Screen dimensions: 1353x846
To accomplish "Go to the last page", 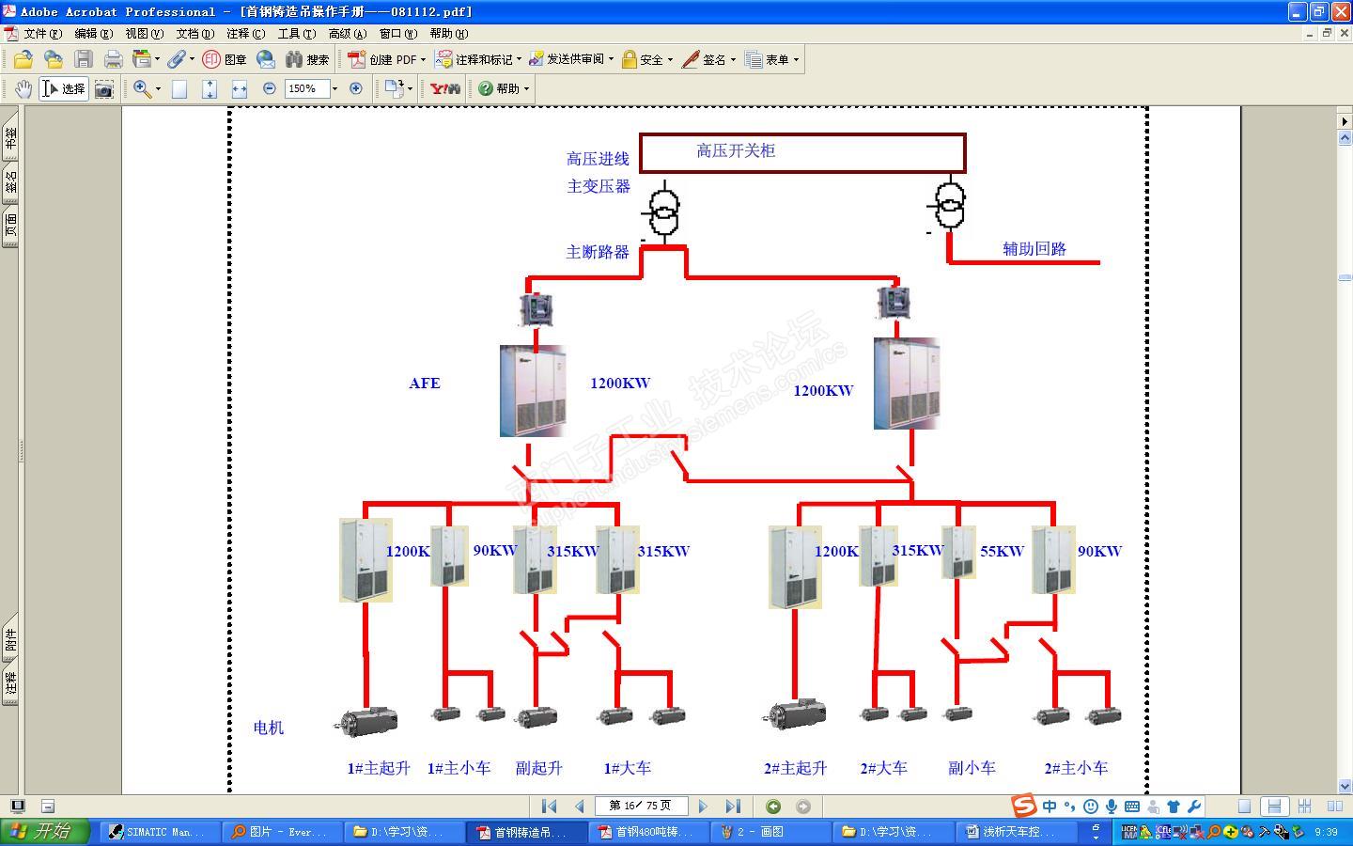I will [733, 807].
